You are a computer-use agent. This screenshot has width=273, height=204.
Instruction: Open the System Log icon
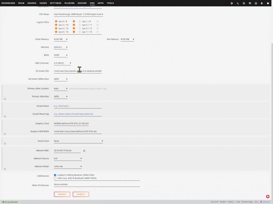pyautogui.click(x=262, y=3)
